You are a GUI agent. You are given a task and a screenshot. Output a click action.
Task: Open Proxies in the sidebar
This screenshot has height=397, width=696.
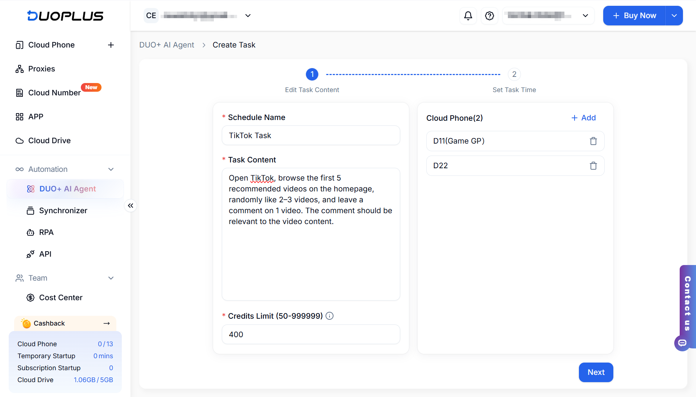pos(42,69)
